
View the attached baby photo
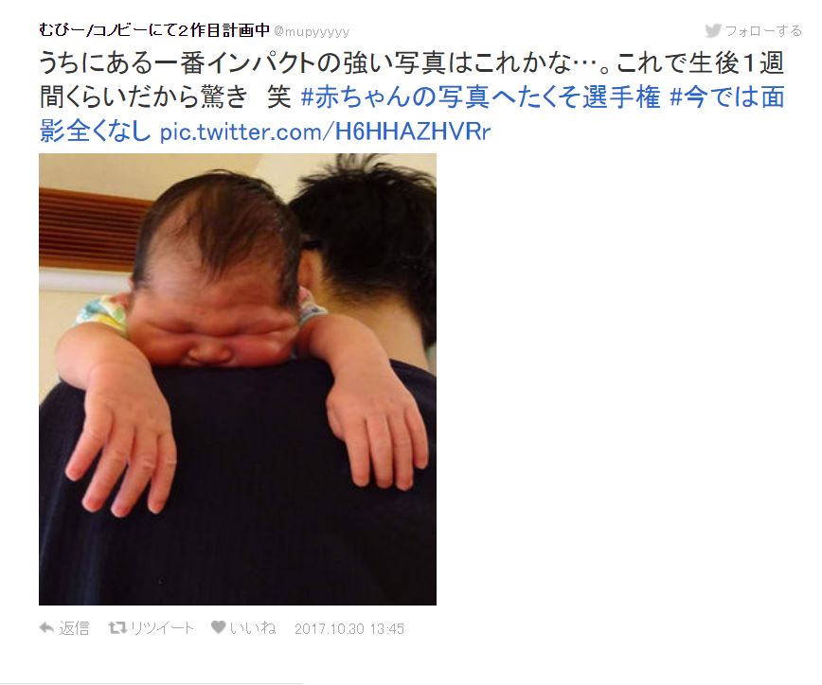coord(238,379)
